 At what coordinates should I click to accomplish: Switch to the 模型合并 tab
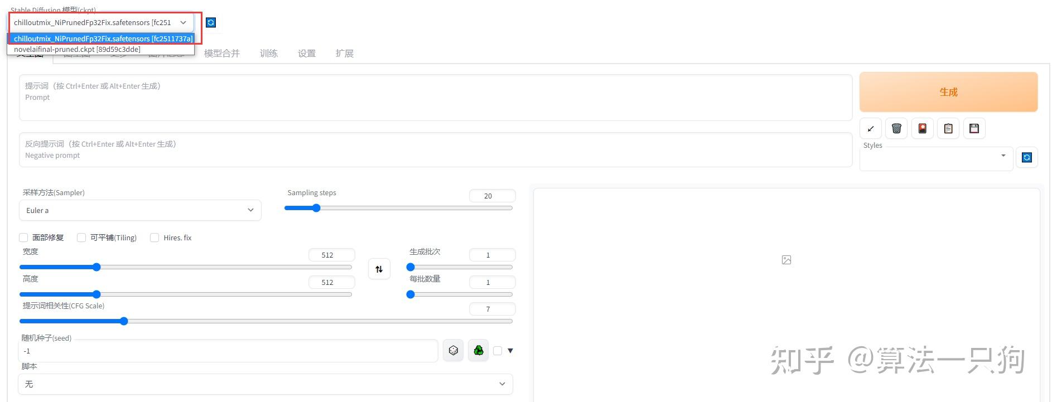click(222, 54)
